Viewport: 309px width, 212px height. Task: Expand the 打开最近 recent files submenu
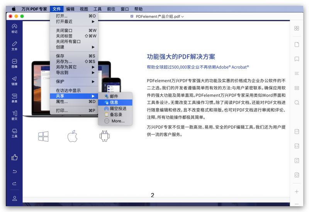tap(73, 22)
